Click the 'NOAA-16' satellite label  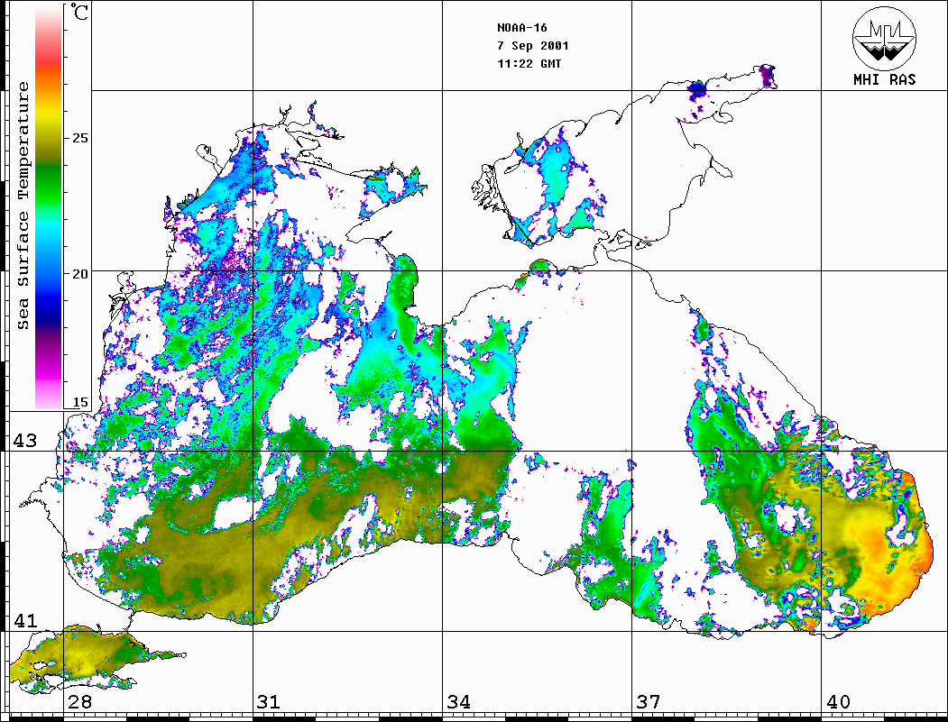click(x=522, y=28)
